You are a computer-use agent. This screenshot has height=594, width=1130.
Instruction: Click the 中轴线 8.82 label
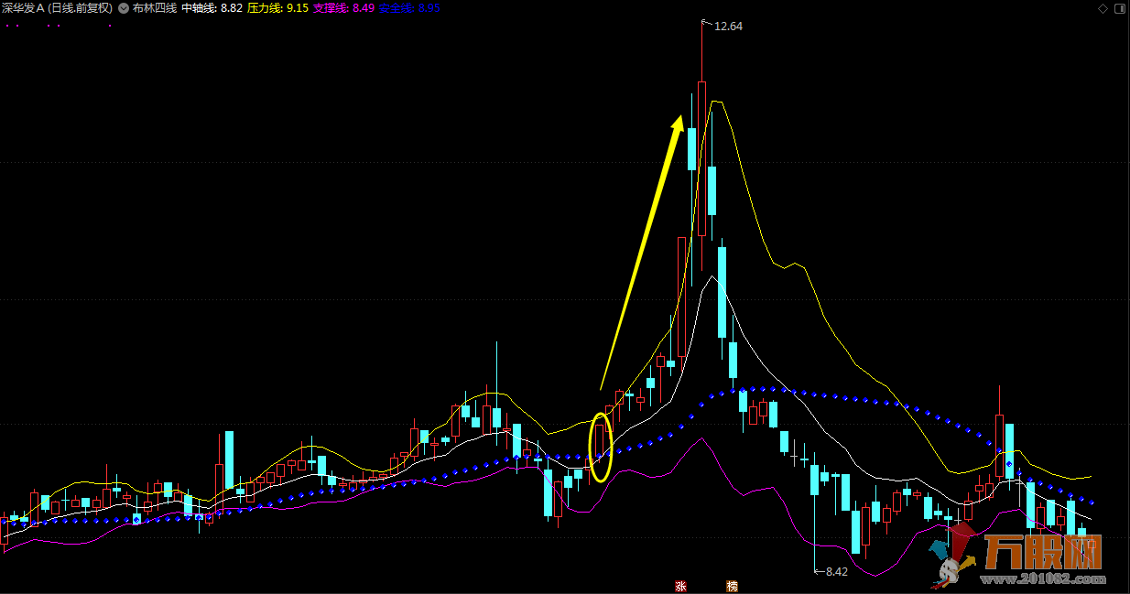(212, 8)
